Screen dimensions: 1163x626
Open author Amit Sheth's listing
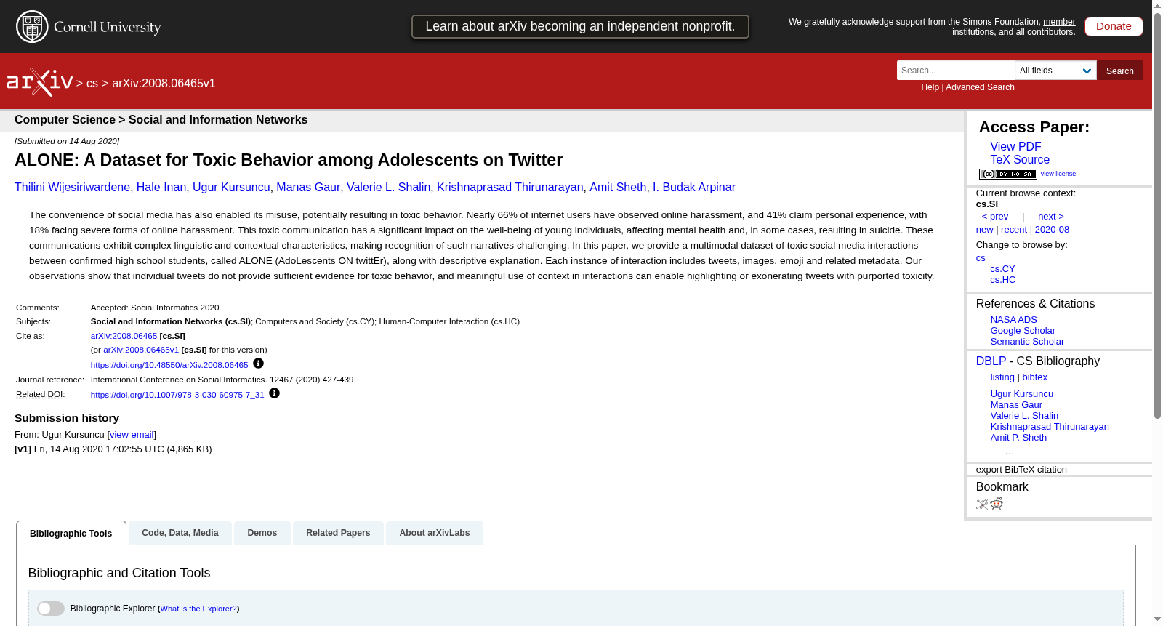pyautogui.click(x=618, y=188)
